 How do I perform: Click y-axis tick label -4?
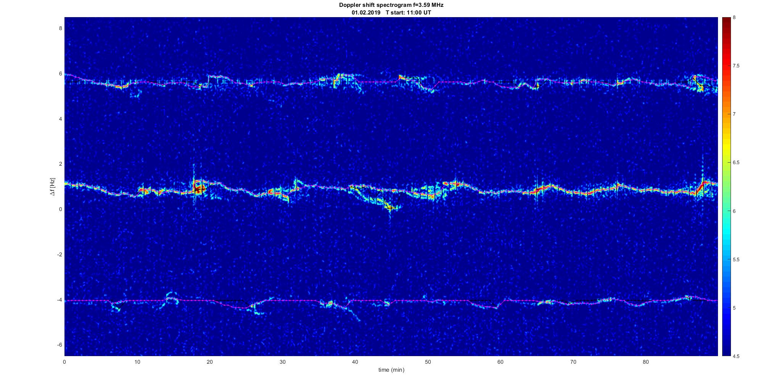tap(60, 300)
